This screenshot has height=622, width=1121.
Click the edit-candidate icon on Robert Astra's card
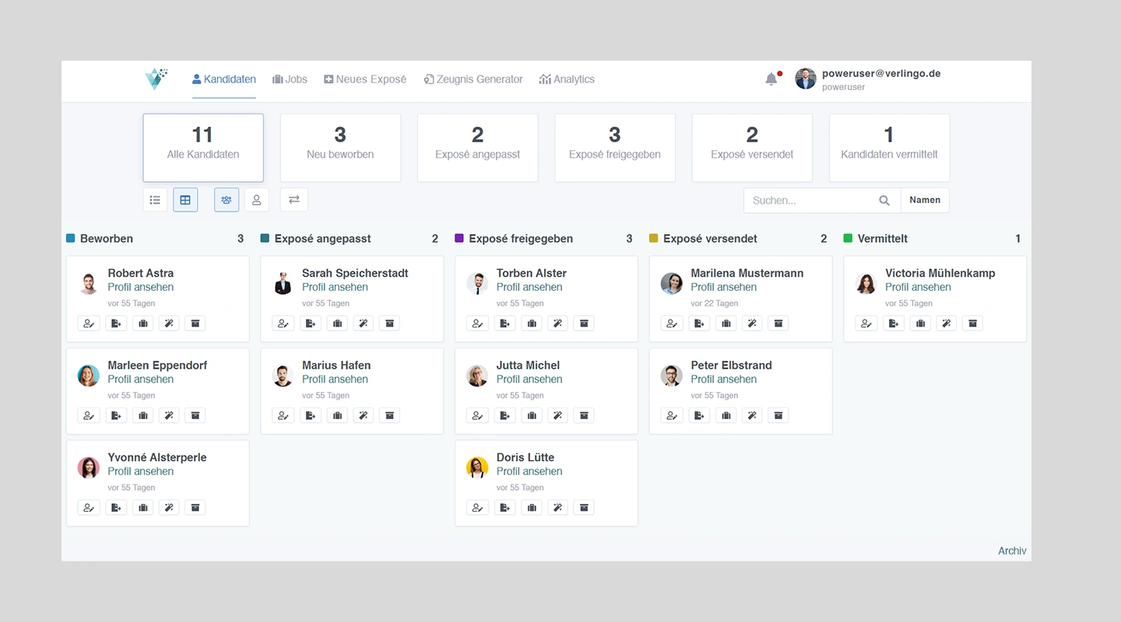(89, 323)
